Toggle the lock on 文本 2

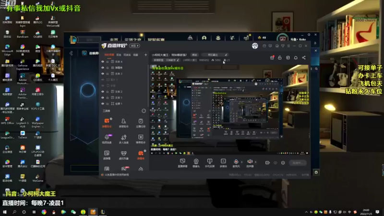pyautogui.click(x=107, y=92)
